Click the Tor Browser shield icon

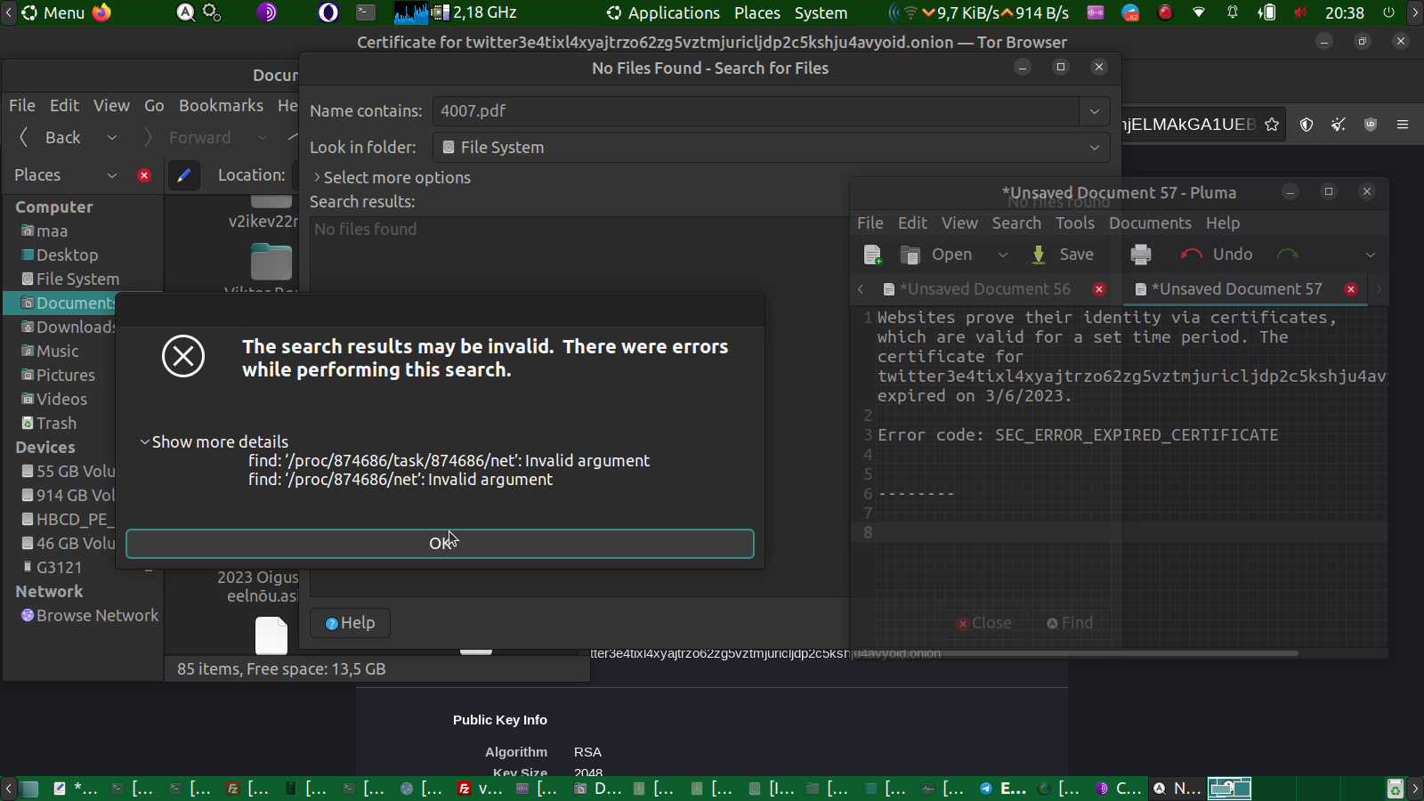point(1307,125)
